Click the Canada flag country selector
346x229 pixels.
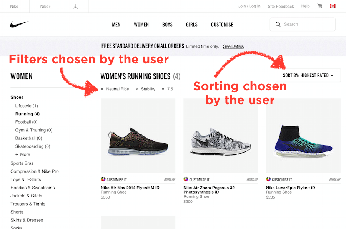click(333, 6)
